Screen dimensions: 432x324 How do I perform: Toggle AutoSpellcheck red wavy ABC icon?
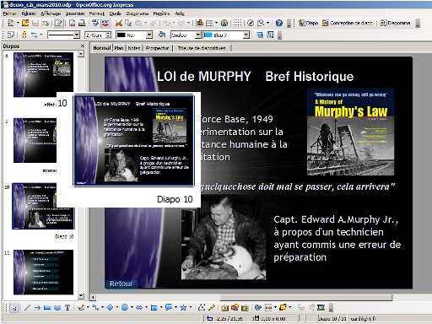tap(105, 23)
